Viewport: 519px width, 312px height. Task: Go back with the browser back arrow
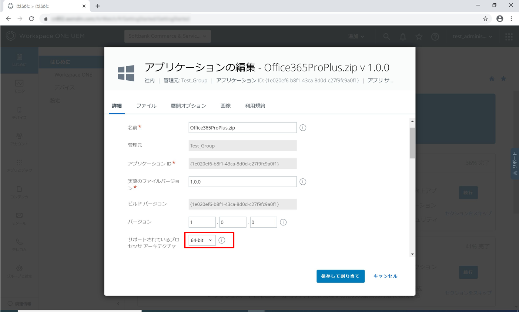click(x=8, y=19)
